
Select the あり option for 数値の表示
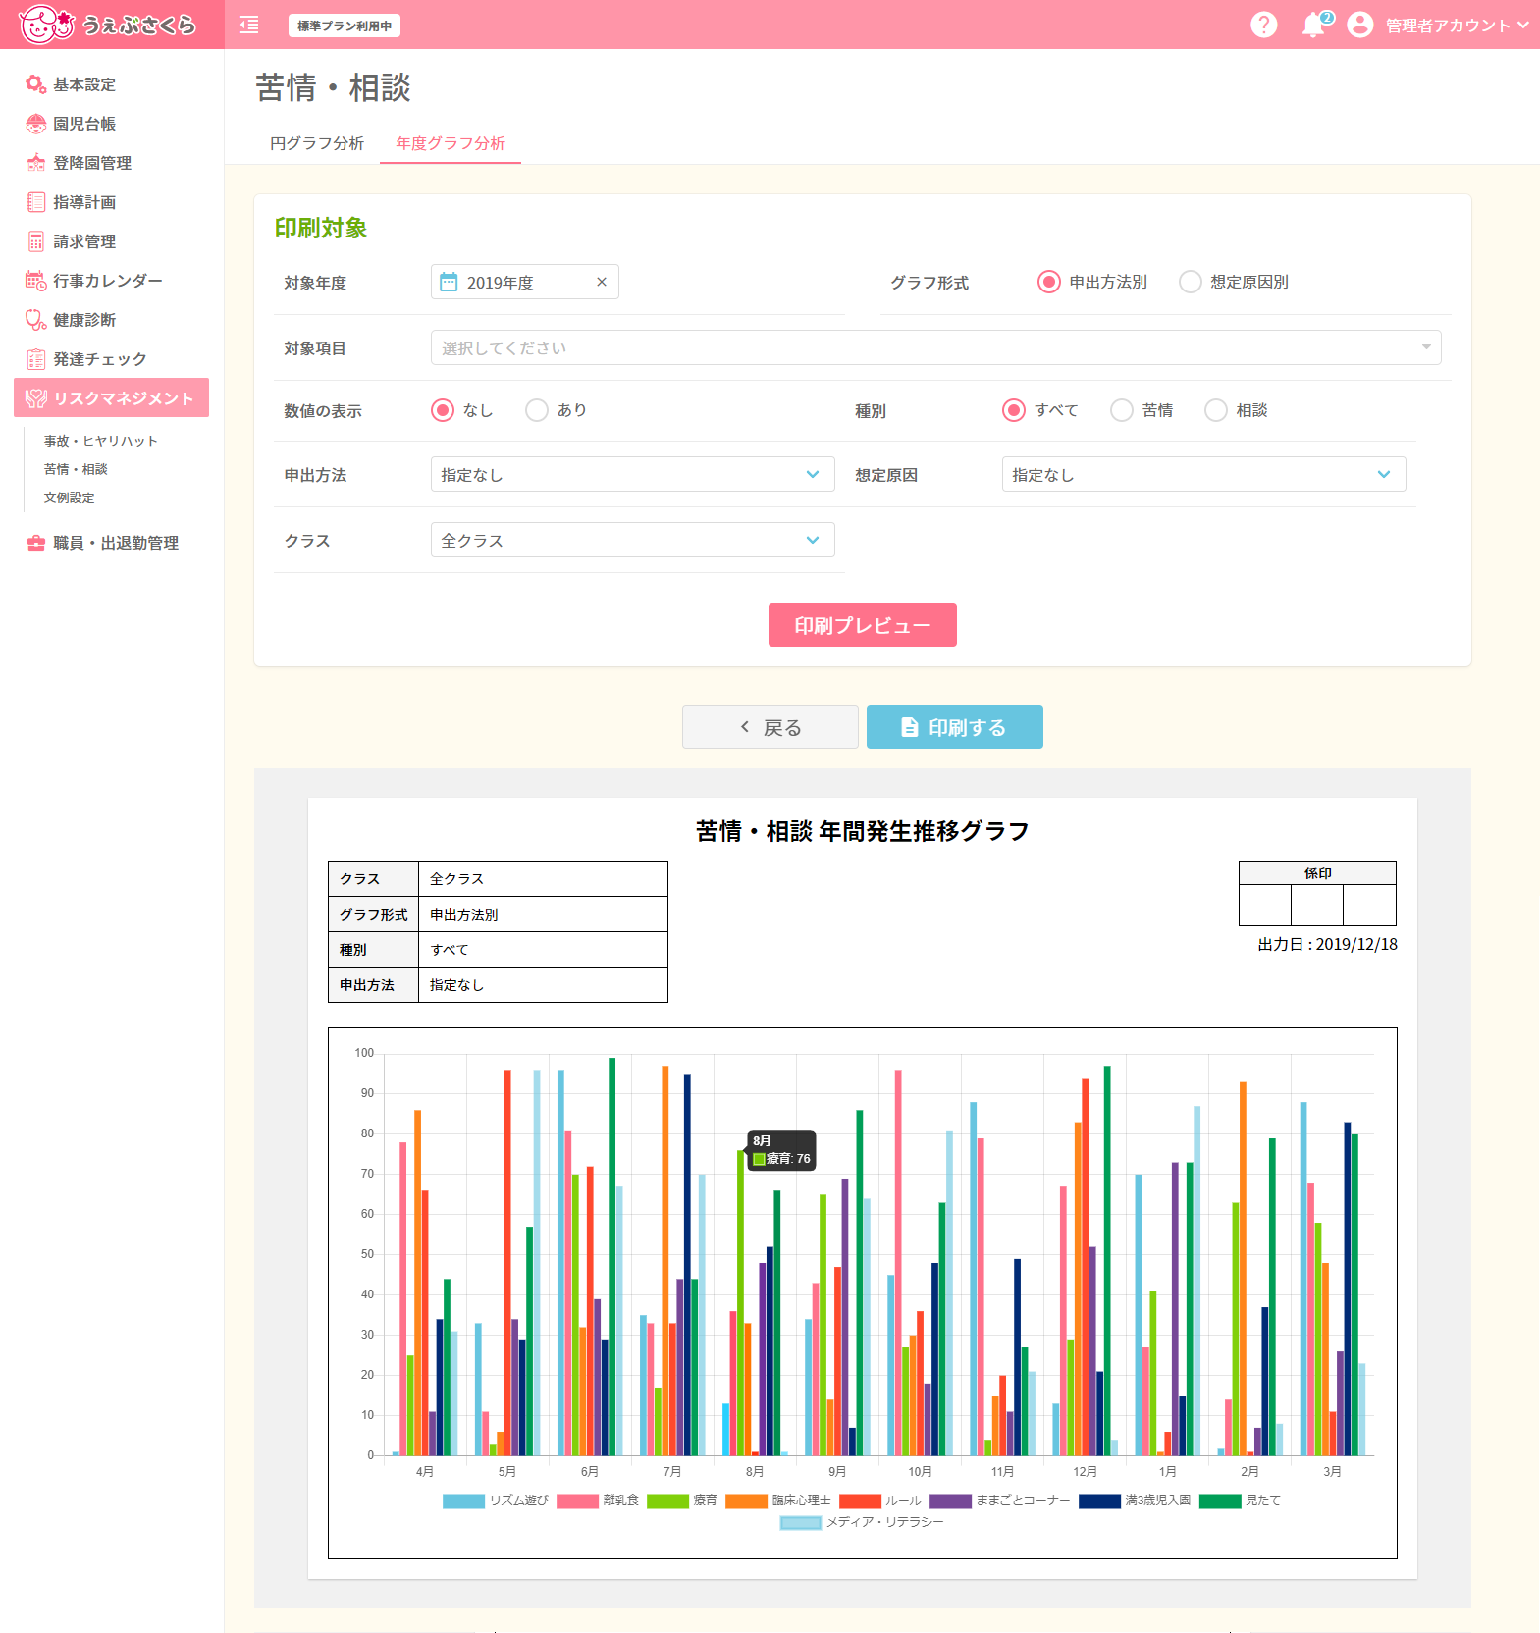tap(536, 410)
